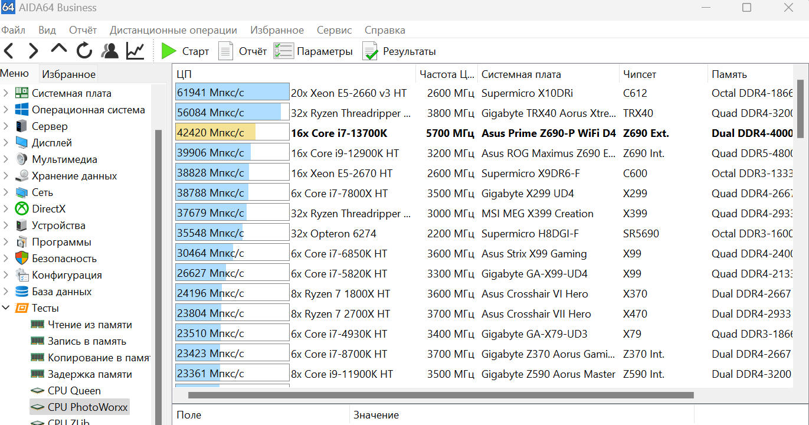Select the Системная плата motherboard icon in the tree
The image size is (809, 425).
pos(22,93)
